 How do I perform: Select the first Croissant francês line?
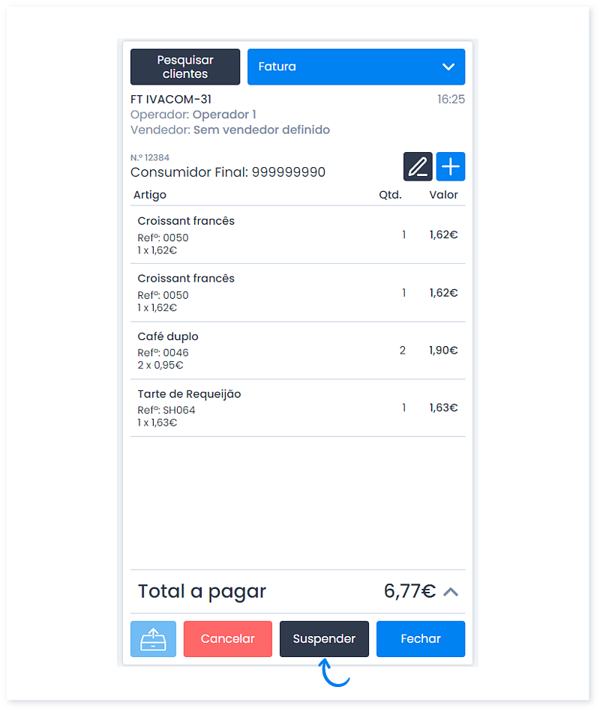[x=298, y=235]
